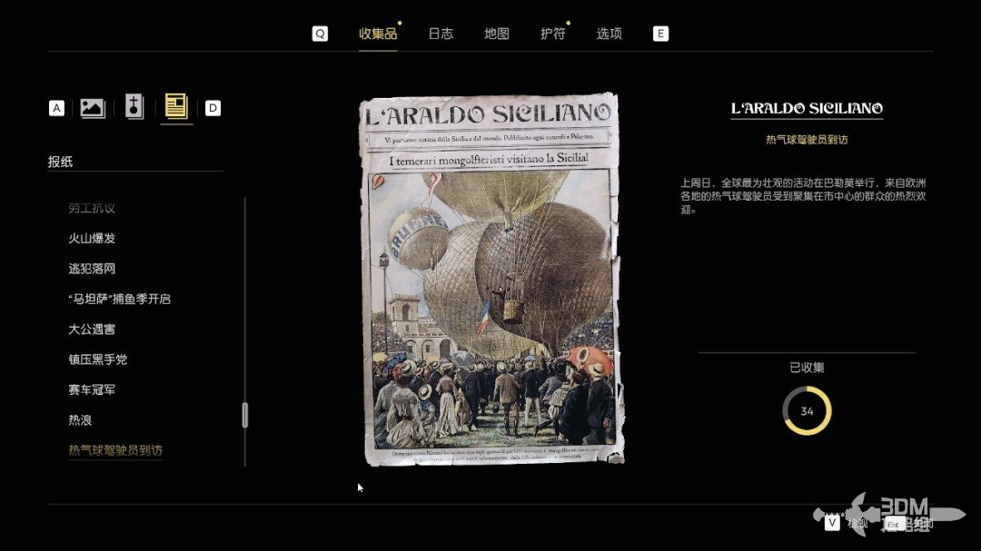981x551 pixels.
Task: Select the pictures collectible category icon
Action: click(x=93, y=108)
